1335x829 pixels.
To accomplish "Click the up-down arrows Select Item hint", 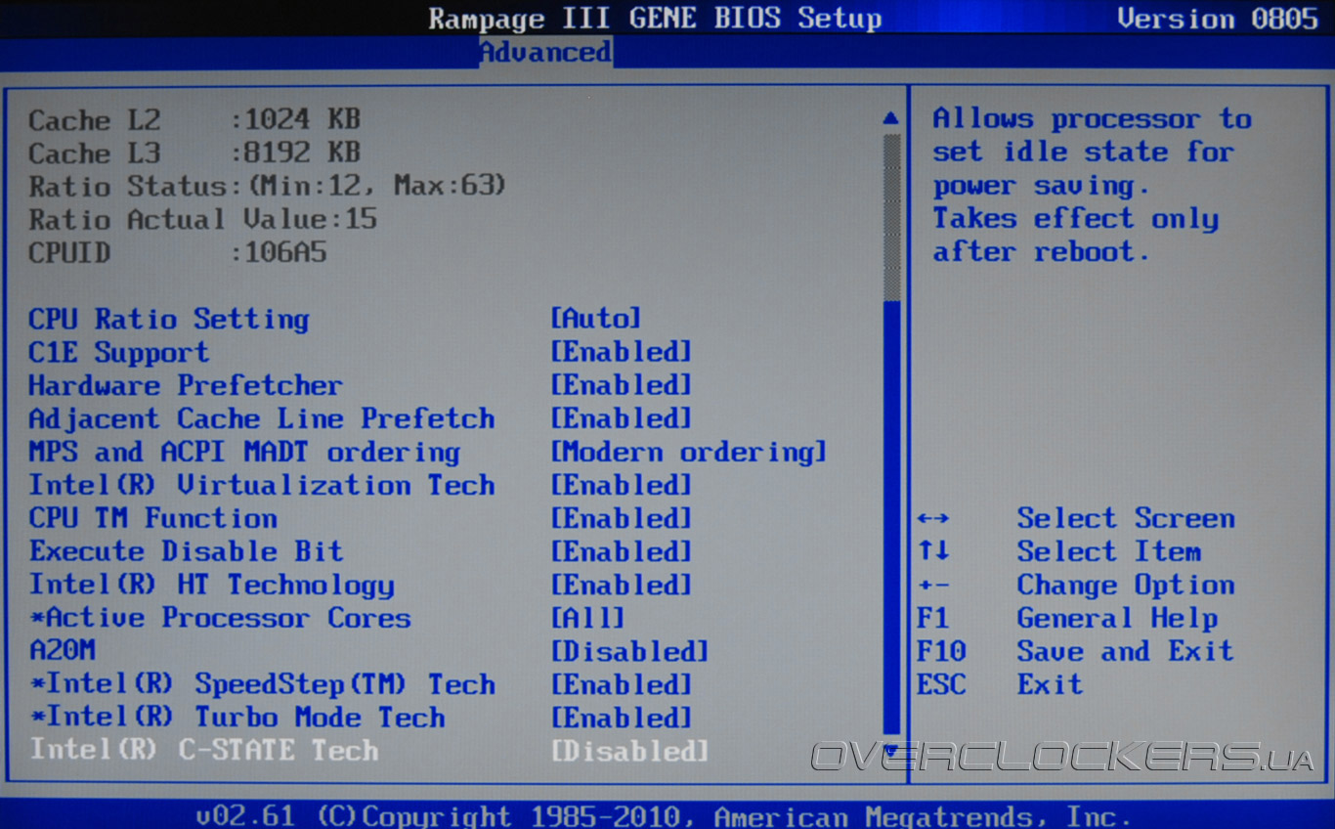I will coord(1059,551).
